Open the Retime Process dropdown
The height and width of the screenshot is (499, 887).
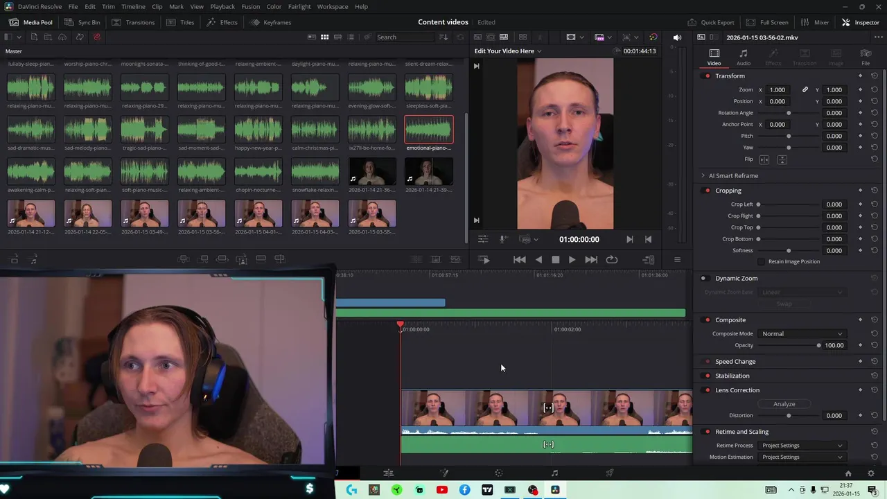[x=802, y=446]
